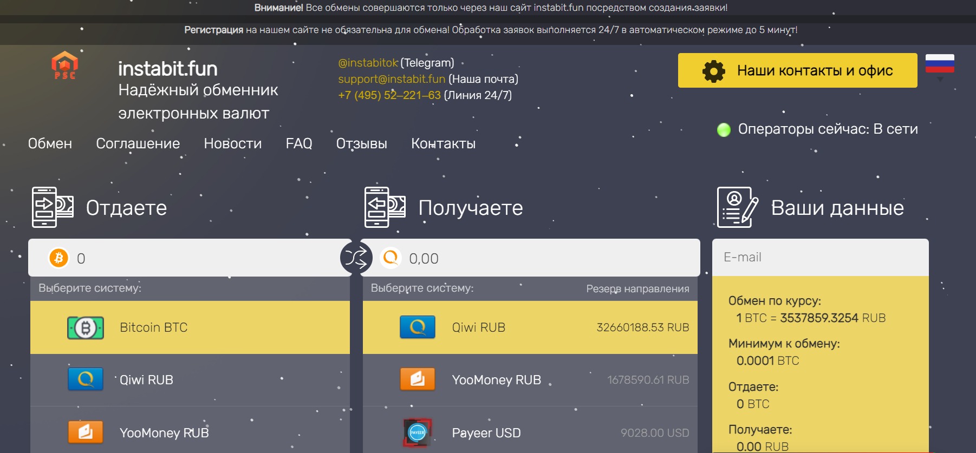Click the orange PSC site logo
The height and width of the screenshot is (453, 976).
coord(64,65)
